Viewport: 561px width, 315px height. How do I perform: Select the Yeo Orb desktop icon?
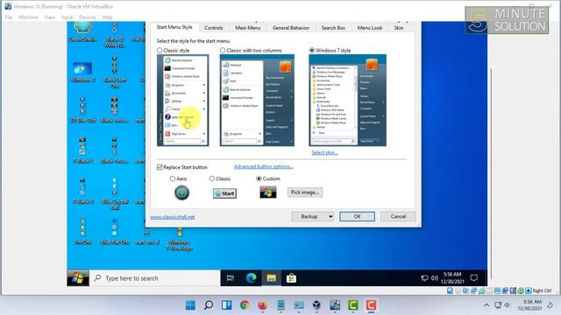point(82,232)
